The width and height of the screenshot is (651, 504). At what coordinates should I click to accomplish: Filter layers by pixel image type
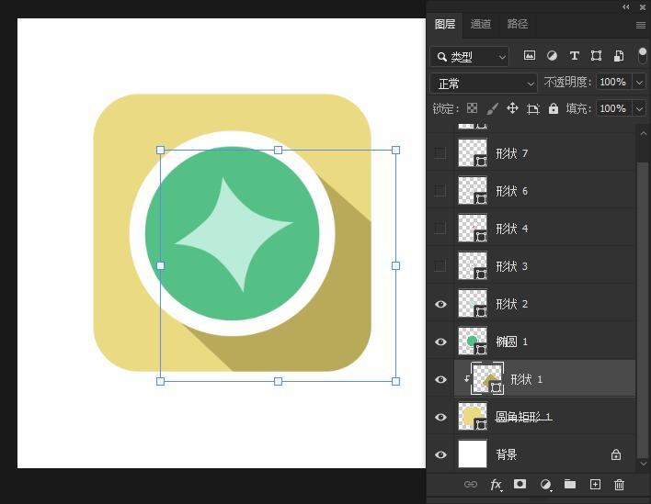[530, 55]
